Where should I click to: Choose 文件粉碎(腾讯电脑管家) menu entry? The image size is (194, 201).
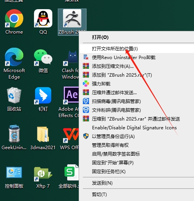pyautogui.click(x=137, y=110)
